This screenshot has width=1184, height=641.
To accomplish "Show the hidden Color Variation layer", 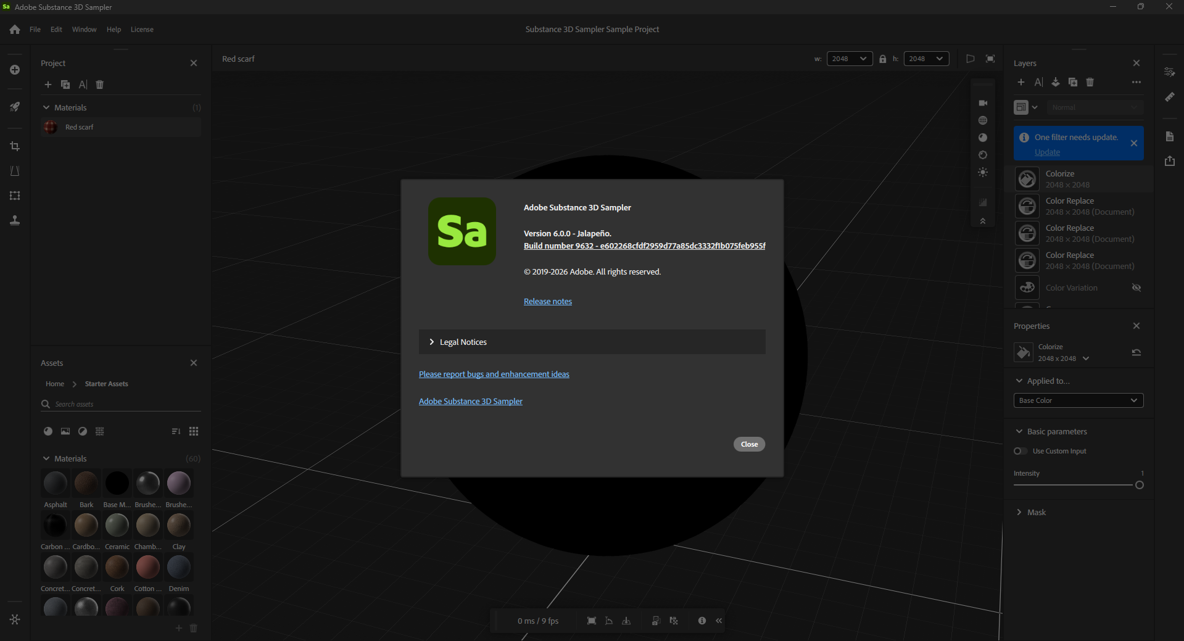I will 1136,287.
